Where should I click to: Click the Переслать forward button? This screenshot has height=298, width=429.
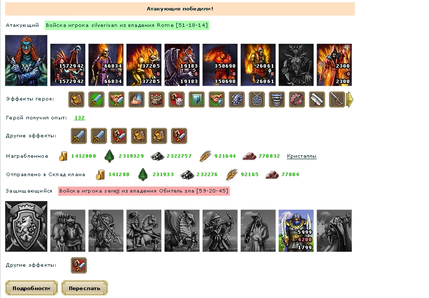[85, 288]
